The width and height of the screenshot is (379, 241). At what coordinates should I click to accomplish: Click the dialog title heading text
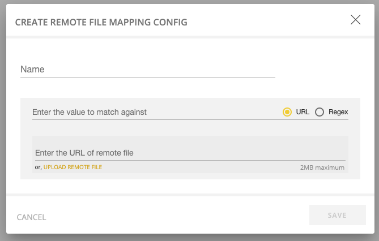(101, 22)
